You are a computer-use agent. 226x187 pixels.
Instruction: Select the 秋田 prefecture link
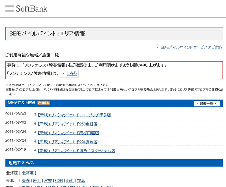click(x=59, y=181)
